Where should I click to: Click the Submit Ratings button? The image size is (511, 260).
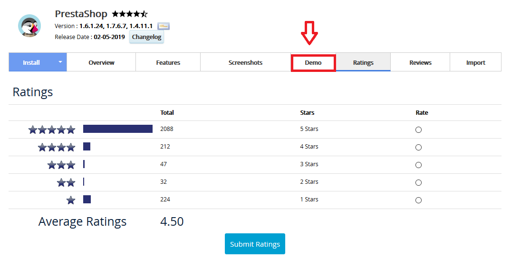pyautogui.click(x=255, y=244)
